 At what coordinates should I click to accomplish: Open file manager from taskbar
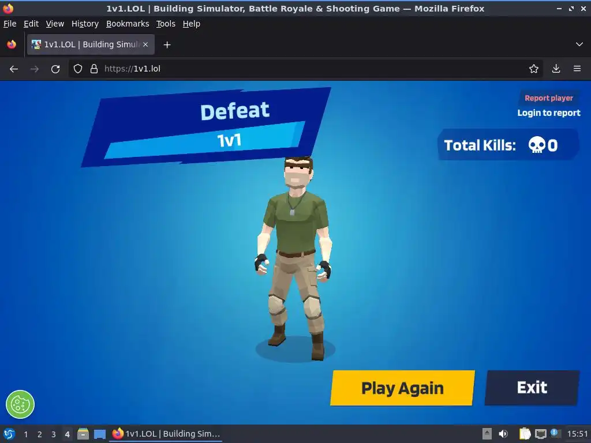click(x=83, y=434)
